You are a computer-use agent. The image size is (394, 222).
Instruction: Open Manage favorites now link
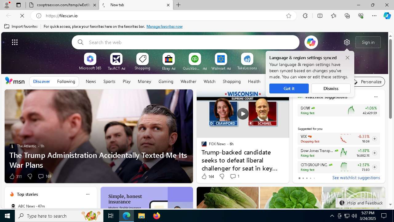click(164, 27)
